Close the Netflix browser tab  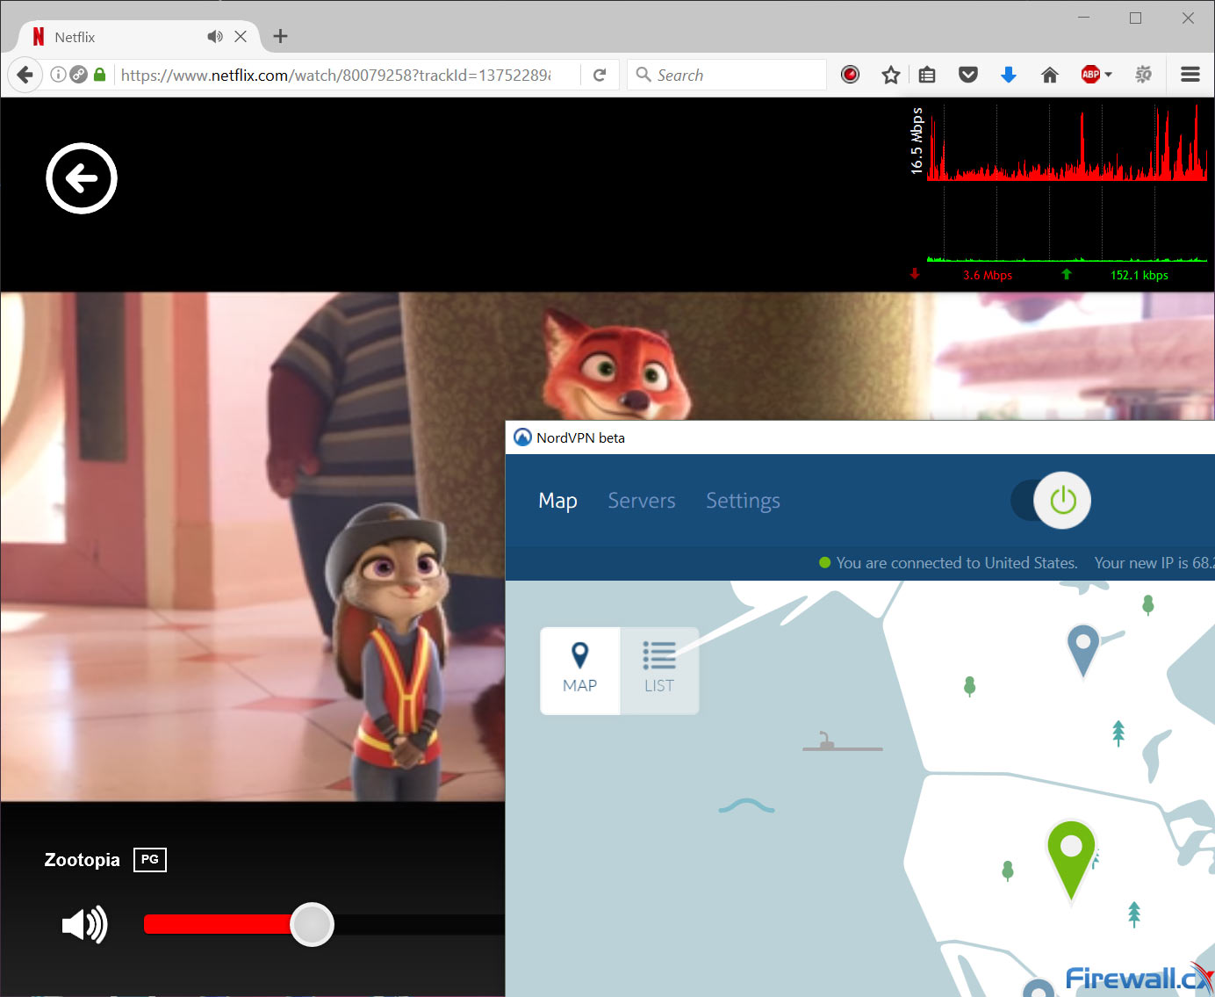pos(241,37)
